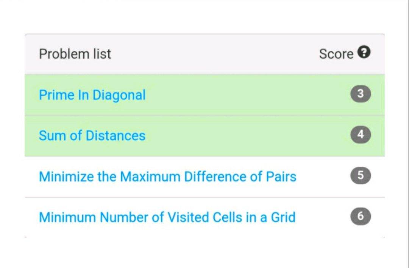The image size is (409, 268).
Task: Open the Prime In Diagonal problem
Action: [x=92, y=95]
